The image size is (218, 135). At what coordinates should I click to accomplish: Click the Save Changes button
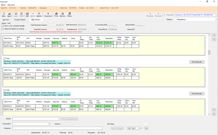117,128
